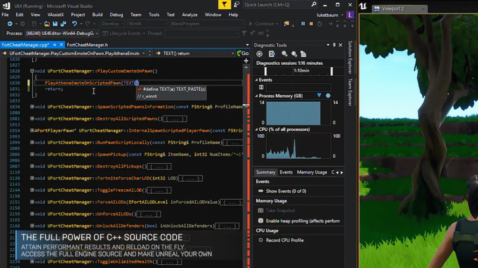Click the split editor plus icon

point(246,61)
